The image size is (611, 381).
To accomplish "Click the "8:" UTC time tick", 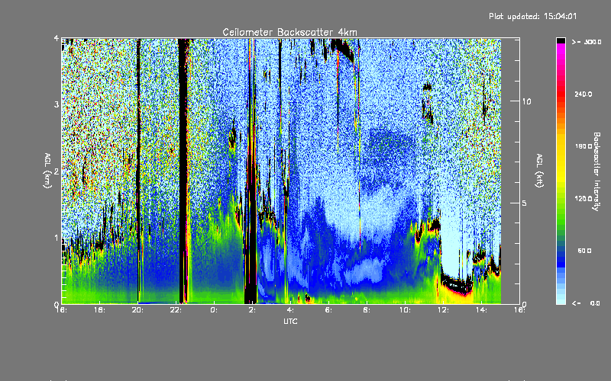I will coord(367,310).
